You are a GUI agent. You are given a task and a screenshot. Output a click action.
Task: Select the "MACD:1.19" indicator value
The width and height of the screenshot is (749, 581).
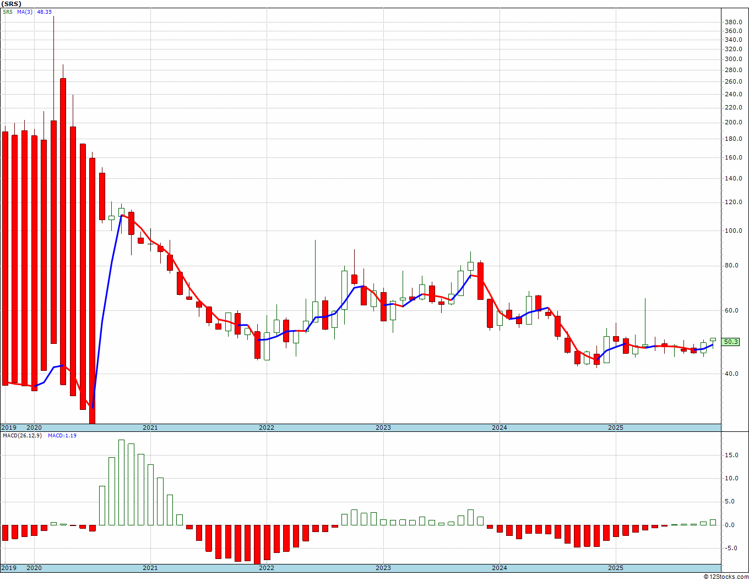[x=62, y=436]
